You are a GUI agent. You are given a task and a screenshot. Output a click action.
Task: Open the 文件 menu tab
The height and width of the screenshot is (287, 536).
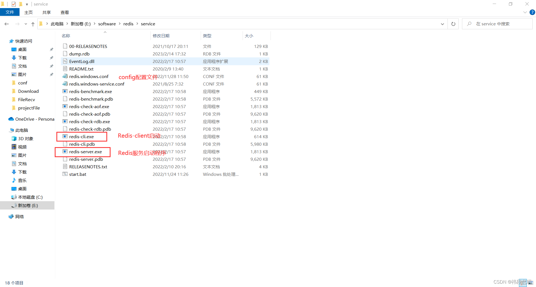10,12
